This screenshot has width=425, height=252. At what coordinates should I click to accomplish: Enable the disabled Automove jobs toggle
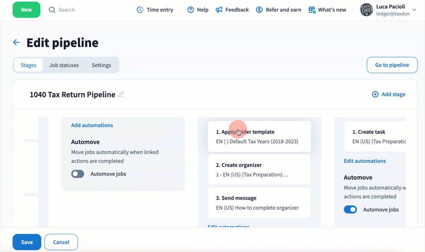pos(78,174)
